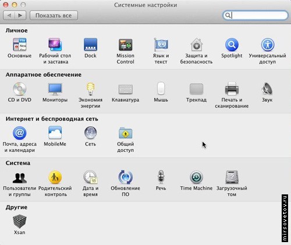Go forward with the right arrow button
Screen dimensions: 291x245
tap(20, 16)
